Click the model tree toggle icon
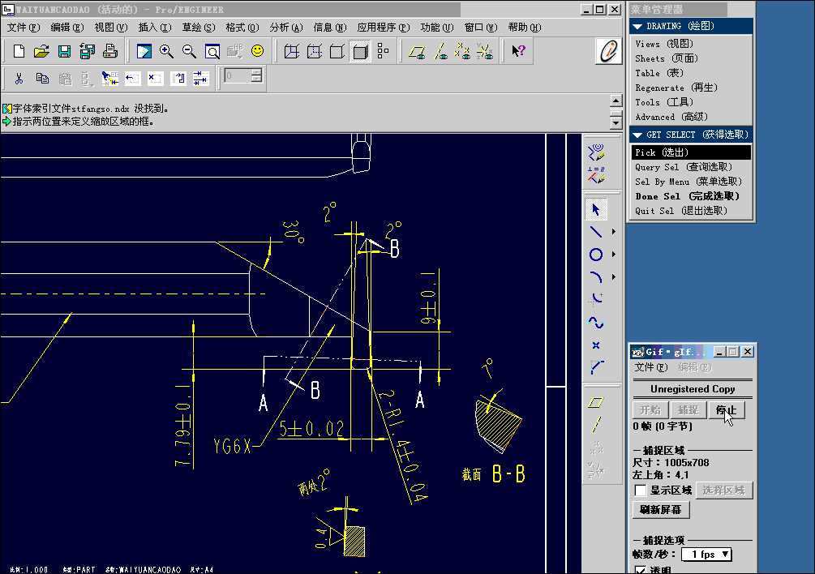 (x=383, y=51)
